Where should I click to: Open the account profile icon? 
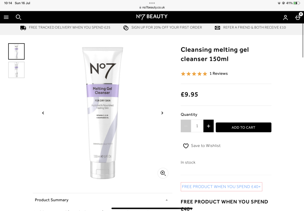285,17
